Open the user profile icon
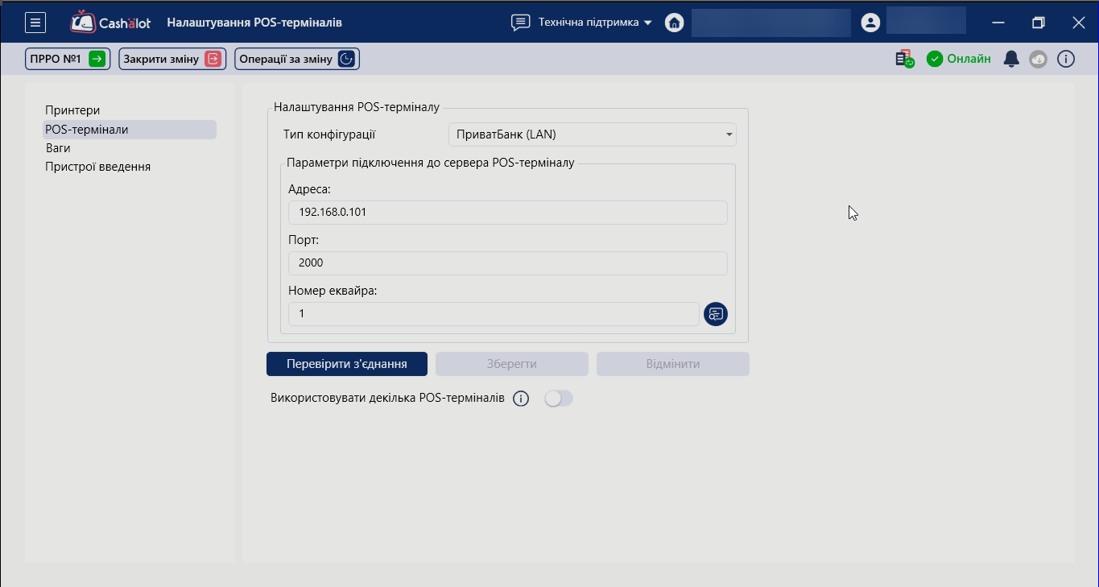Viewport: 1099px width, 587px height. click(870, 23)
